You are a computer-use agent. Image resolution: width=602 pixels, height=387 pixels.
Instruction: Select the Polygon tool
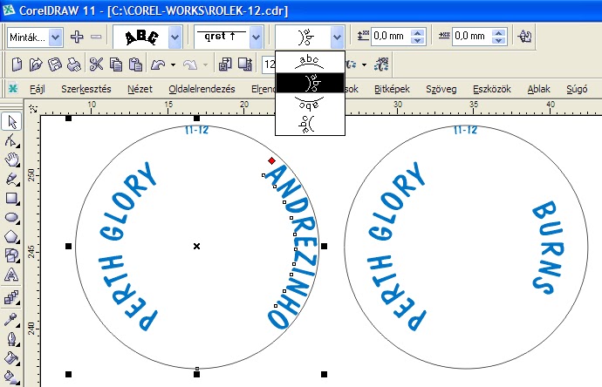(11, 236)
